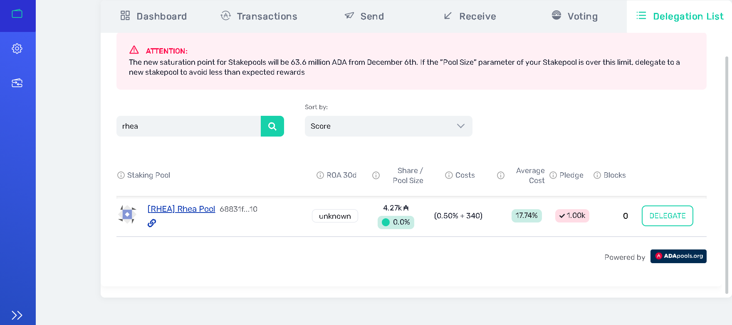The image size is (732, 325).
Task: Open the Sort by Score dropdown
Action: pyautogui.click(x=388, y=126)
